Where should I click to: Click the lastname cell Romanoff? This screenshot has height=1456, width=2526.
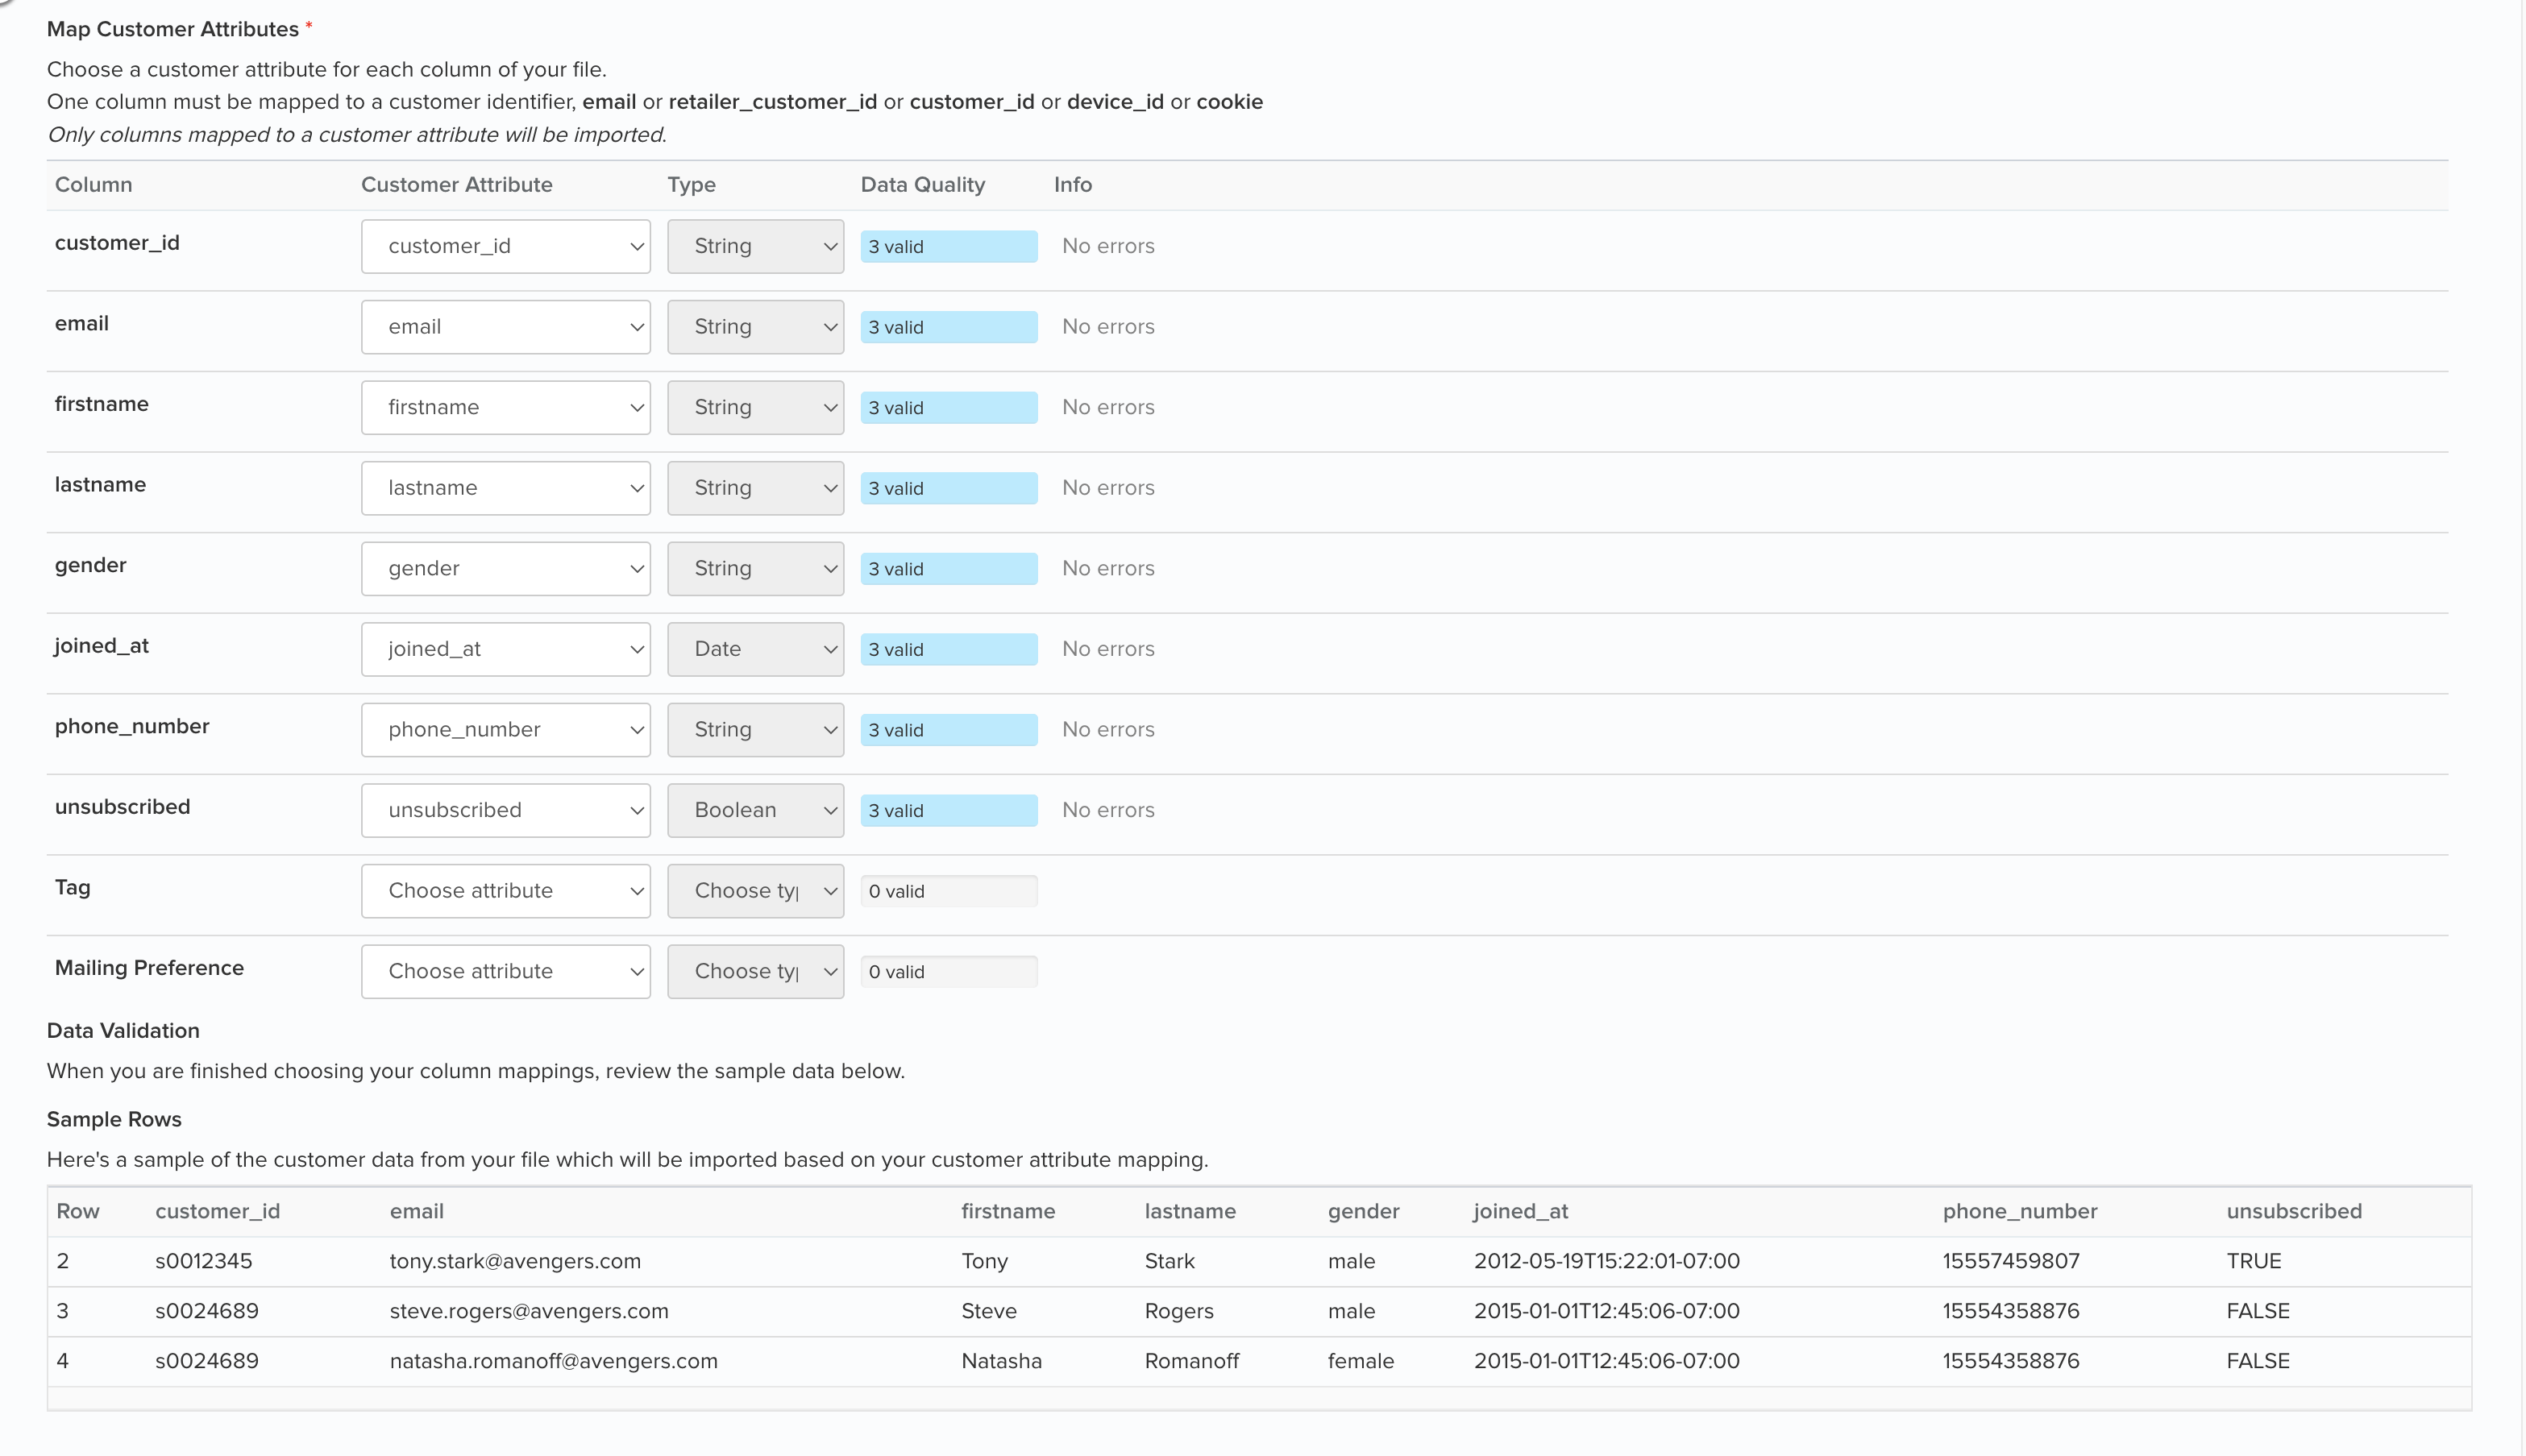1192,1361
